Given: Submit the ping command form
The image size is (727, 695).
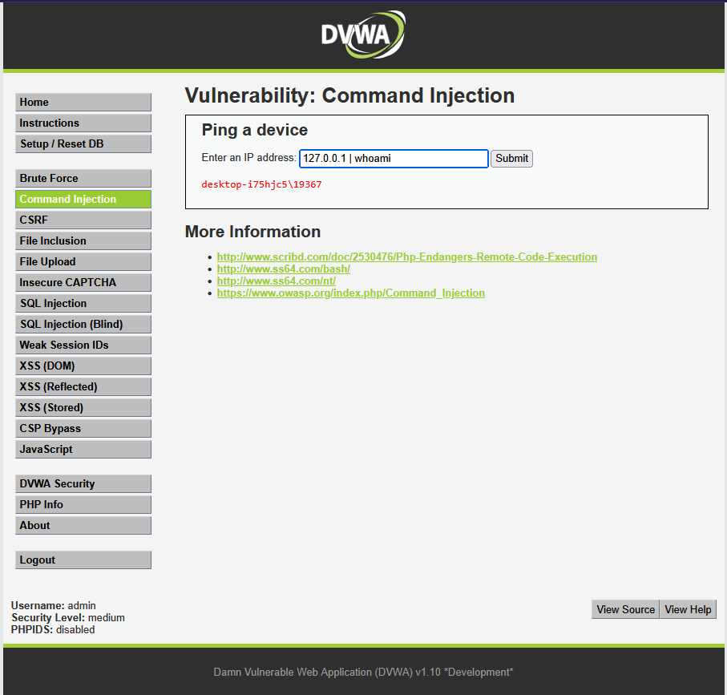Looking at the screenshot, I should pyautogui.click(x=512, y=159).
